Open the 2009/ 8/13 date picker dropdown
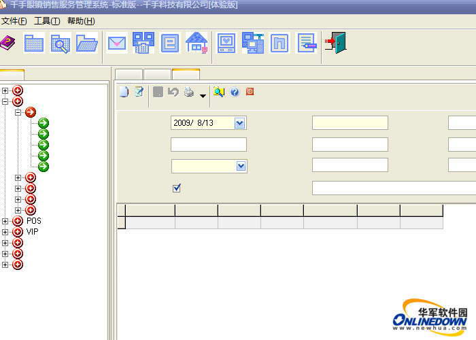The height and width of the screenshot is (340, 476). tap(239, 123)
